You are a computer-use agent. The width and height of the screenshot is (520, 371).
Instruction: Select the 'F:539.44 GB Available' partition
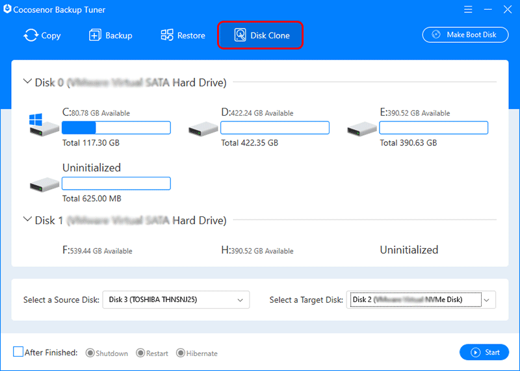[x=97, y=250]
